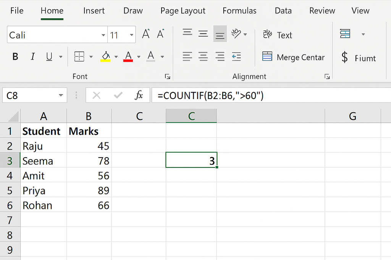
Task: Select cell B4 containing 56
Action: (89, 175)
